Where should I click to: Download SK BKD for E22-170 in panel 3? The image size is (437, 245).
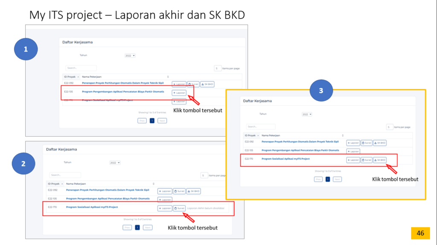[379, 160]
